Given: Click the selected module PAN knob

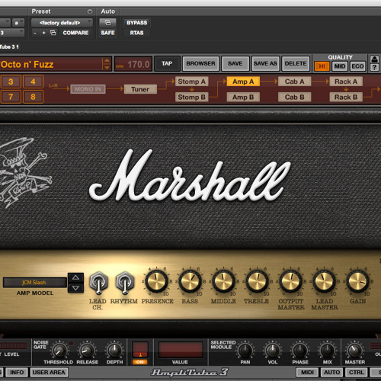Looking at the screenshot, I should pos(245,351).
